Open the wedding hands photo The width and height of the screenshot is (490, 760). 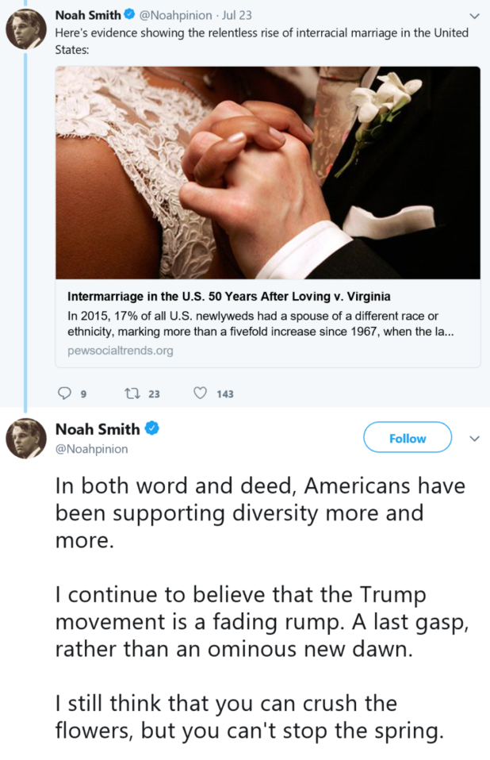pyautogui.click(x=267, y=172)
